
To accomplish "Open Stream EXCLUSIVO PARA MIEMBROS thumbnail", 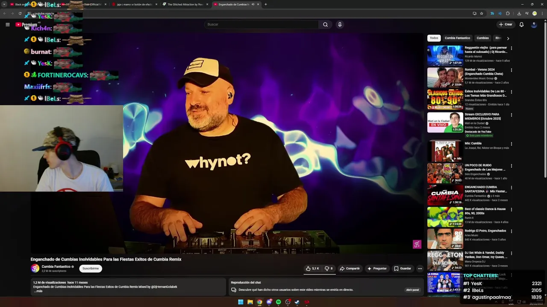I will (445, 122).
